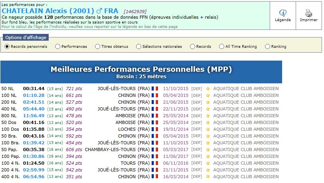
Task: Open the Légende info icon
Action: pyautogui.click(x=283, y=13)
